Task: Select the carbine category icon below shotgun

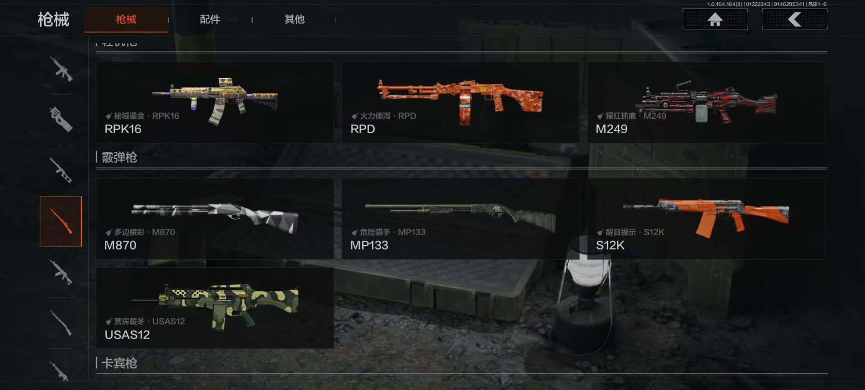Action: pyautogui.click(x=61, y=273)
